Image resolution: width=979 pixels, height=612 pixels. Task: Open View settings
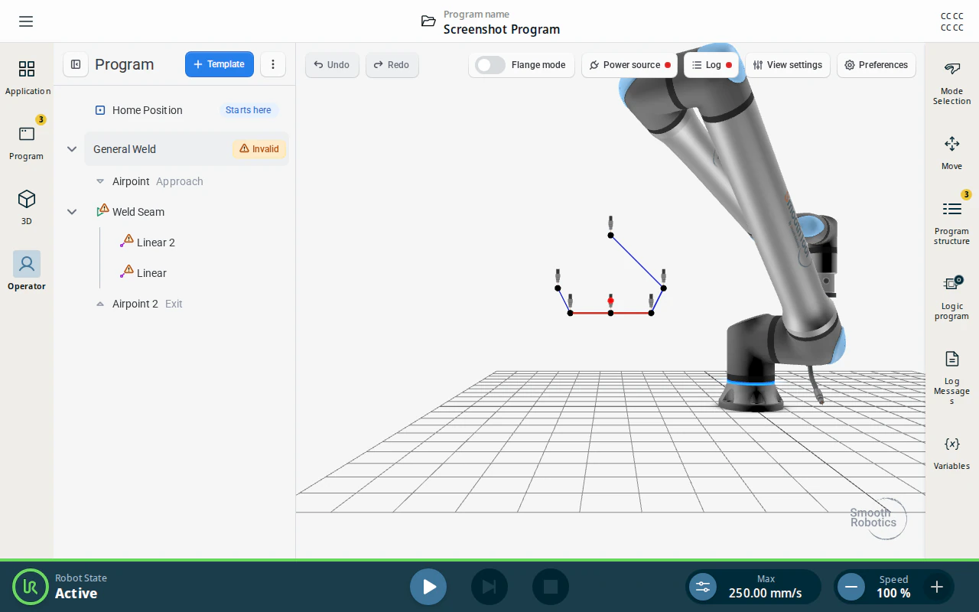point(787,65)
